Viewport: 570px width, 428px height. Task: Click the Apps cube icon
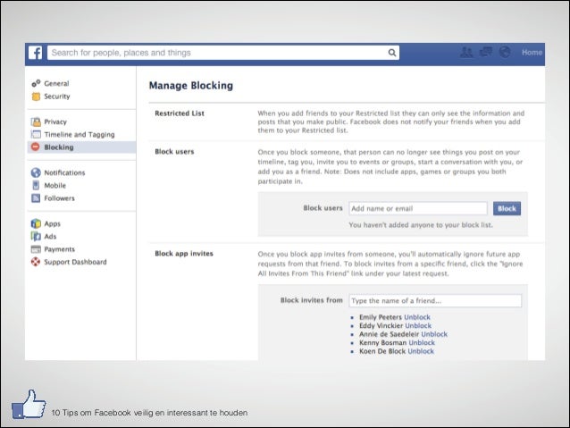(x=36, y=223)
